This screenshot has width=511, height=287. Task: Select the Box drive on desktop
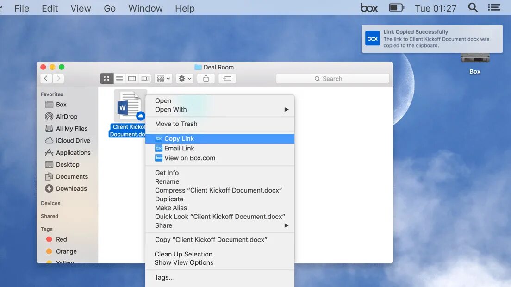(475, 63)
